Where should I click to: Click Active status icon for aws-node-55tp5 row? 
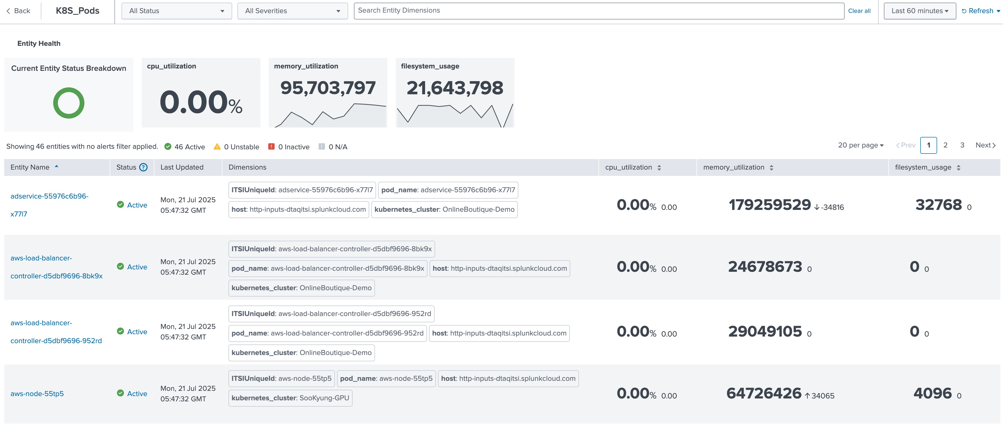click(120, 393)
